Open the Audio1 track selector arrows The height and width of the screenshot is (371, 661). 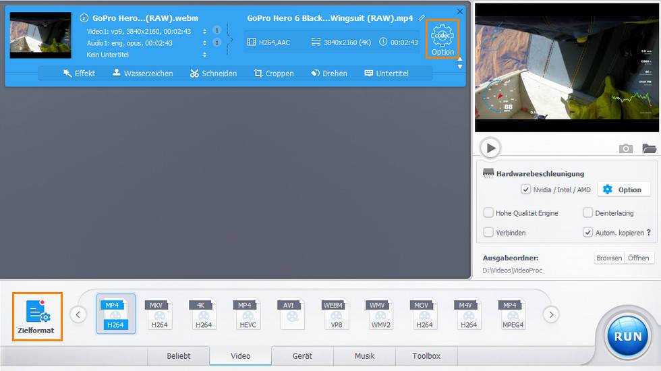(x=204, y=43)
